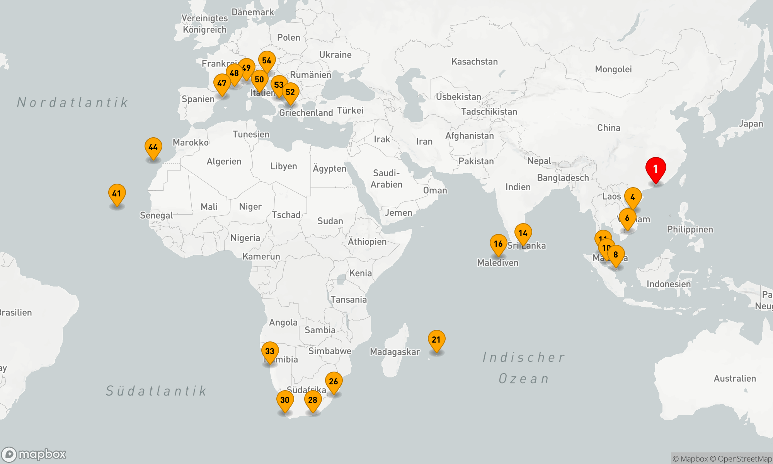Select marker 50 over Italien
Viewport: 773px width, 464px height.
click(259, 80)
